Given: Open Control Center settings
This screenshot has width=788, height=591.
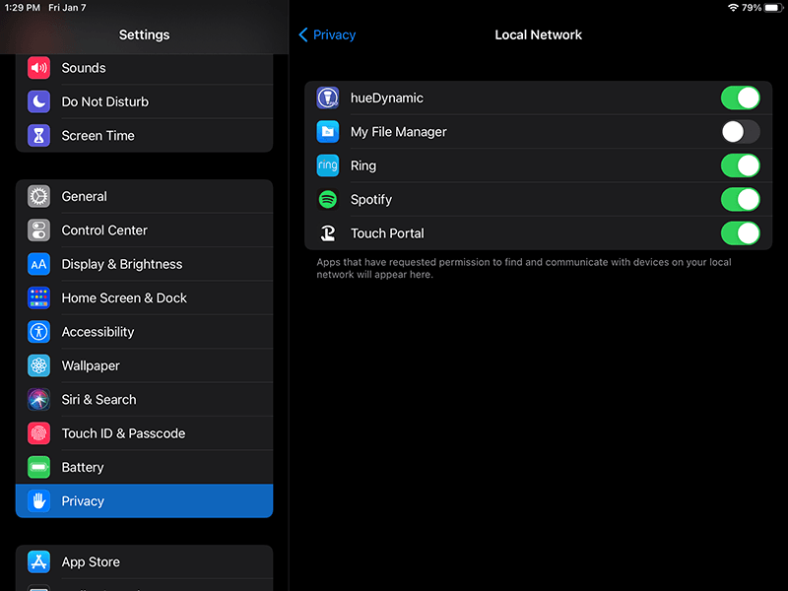Looking at the screenshot, I should (x=144, y=230).
